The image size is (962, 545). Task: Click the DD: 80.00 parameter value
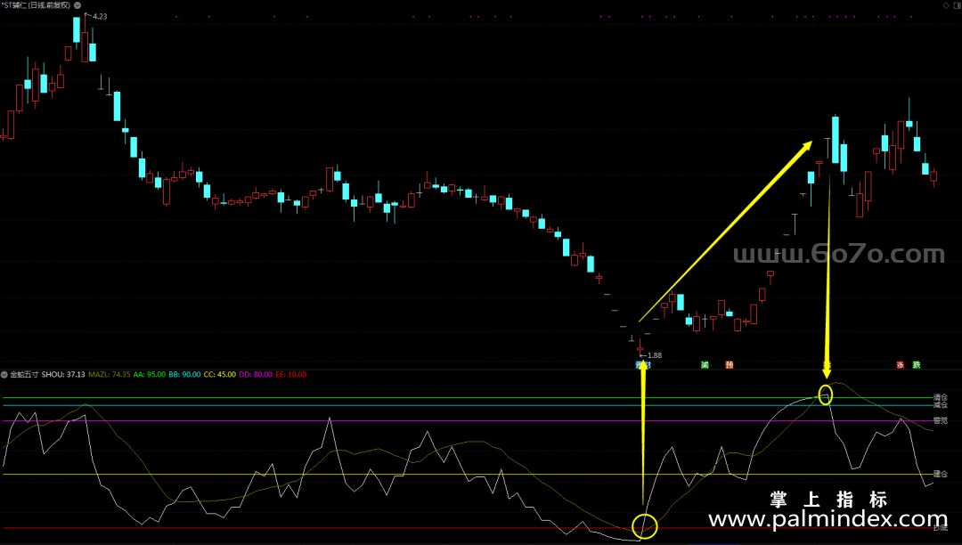click(256, 375)
